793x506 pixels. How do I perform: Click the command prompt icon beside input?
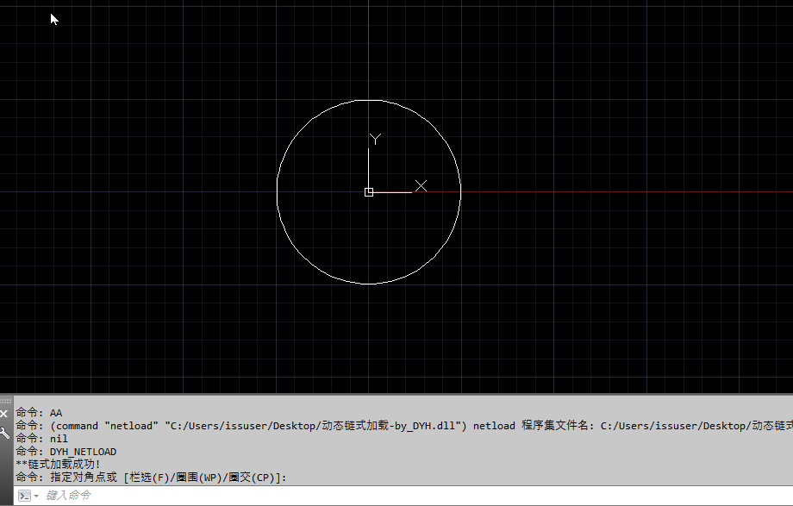tap(24, 496)
